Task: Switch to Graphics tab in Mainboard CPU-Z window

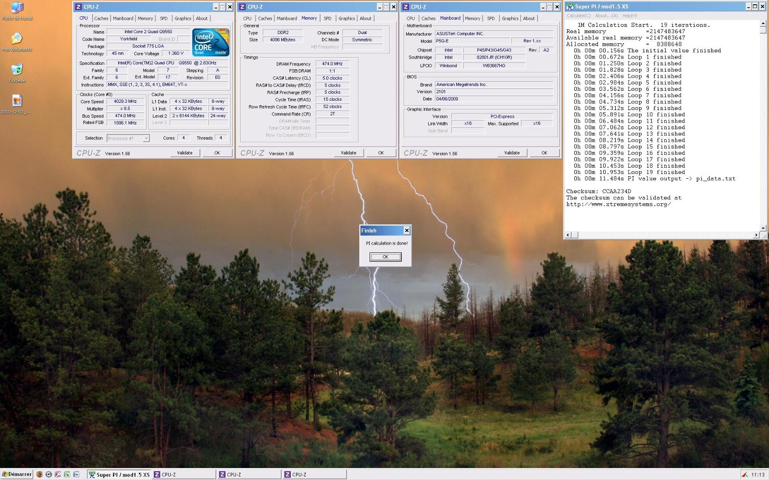Action: [x=510, y=19]
